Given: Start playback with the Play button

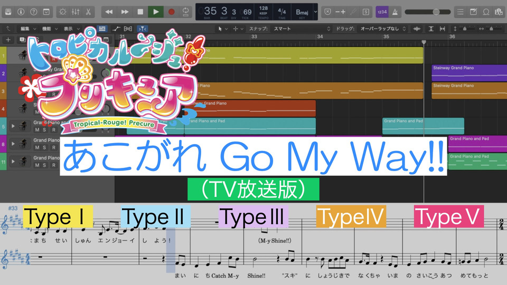Looking at the screenshot, I should coord(156,12).
